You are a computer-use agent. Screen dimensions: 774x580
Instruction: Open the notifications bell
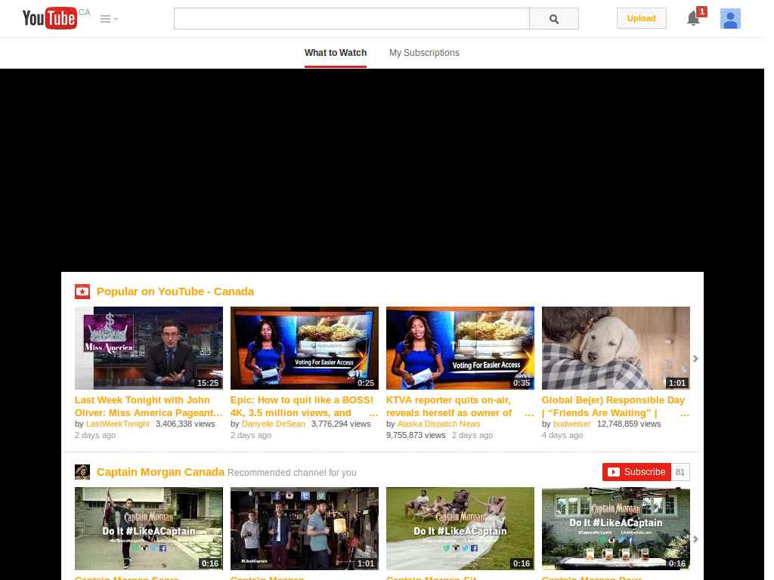click(693, 19)
